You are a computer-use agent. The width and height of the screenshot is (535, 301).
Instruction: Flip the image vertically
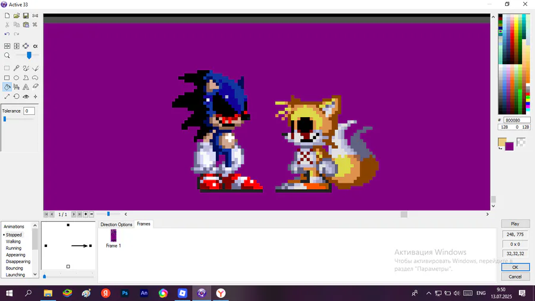[x=17, y=46]
